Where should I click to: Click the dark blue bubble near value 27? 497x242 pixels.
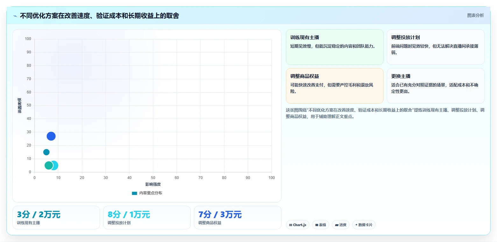51,136
